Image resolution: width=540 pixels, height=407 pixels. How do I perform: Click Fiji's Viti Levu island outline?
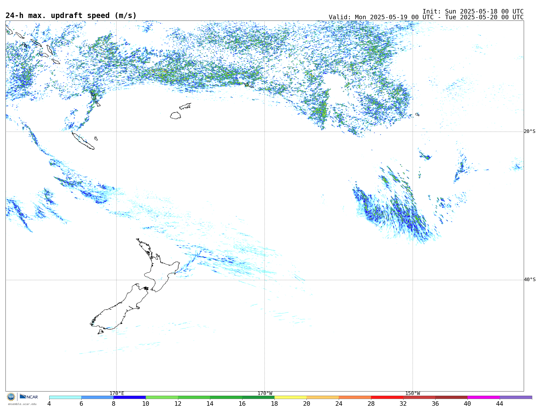click(x=175, y=115)
